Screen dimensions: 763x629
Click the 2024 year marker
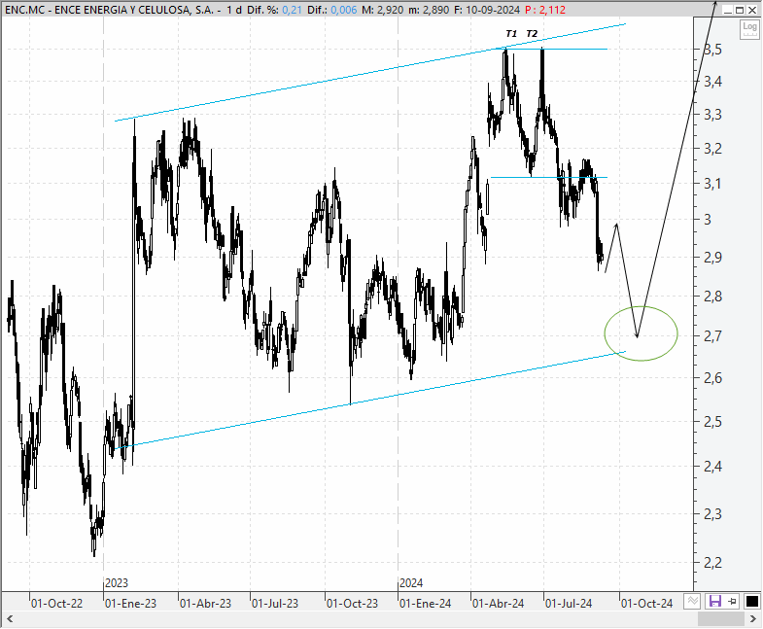411,582
